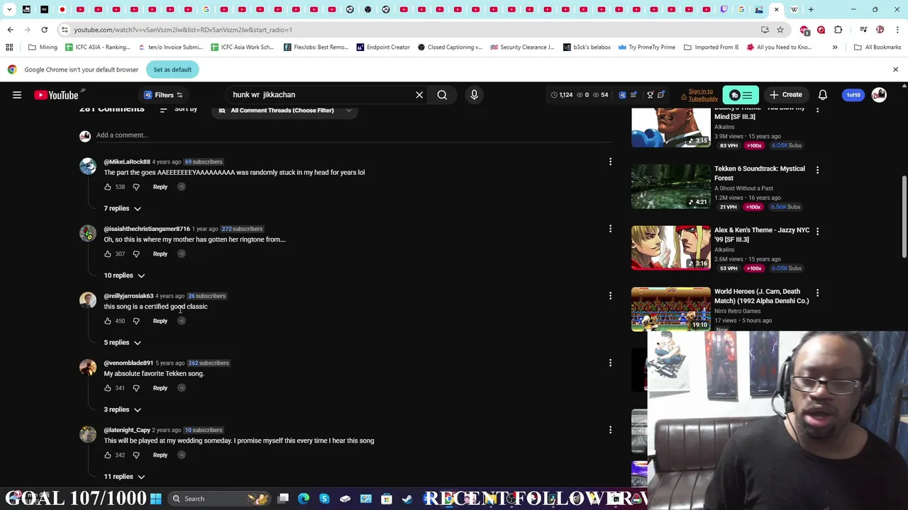The width and height of the screenshot is (908, 510).
Task: Open options for Alex & Ken's Theme video
Action: click(817, 231)
